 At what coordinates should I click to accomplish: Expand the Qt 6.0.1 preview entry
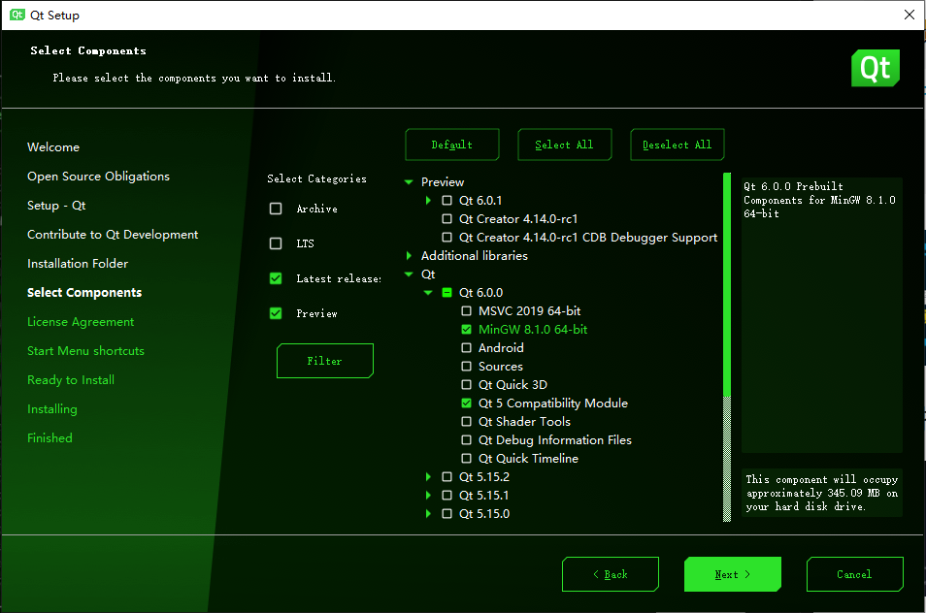(x=428, y=200)
